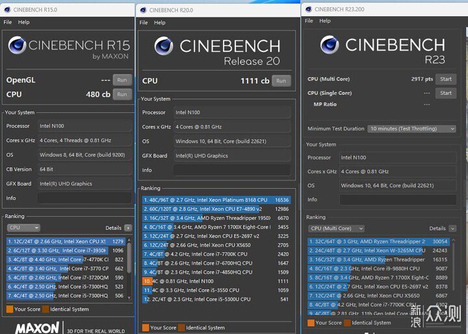Image resolution: width=468 pixels, height=334 pixels.
Task: Select R20 row Intel Core i5-3550 CPU
Action: coord(216,291)
